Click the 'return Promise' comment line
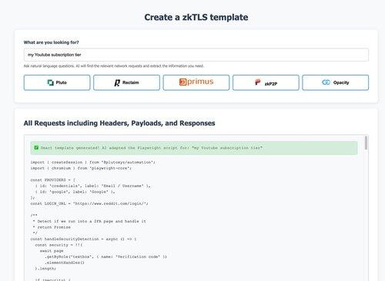Viewport: 385px width, 281px height. pos(52,227)
